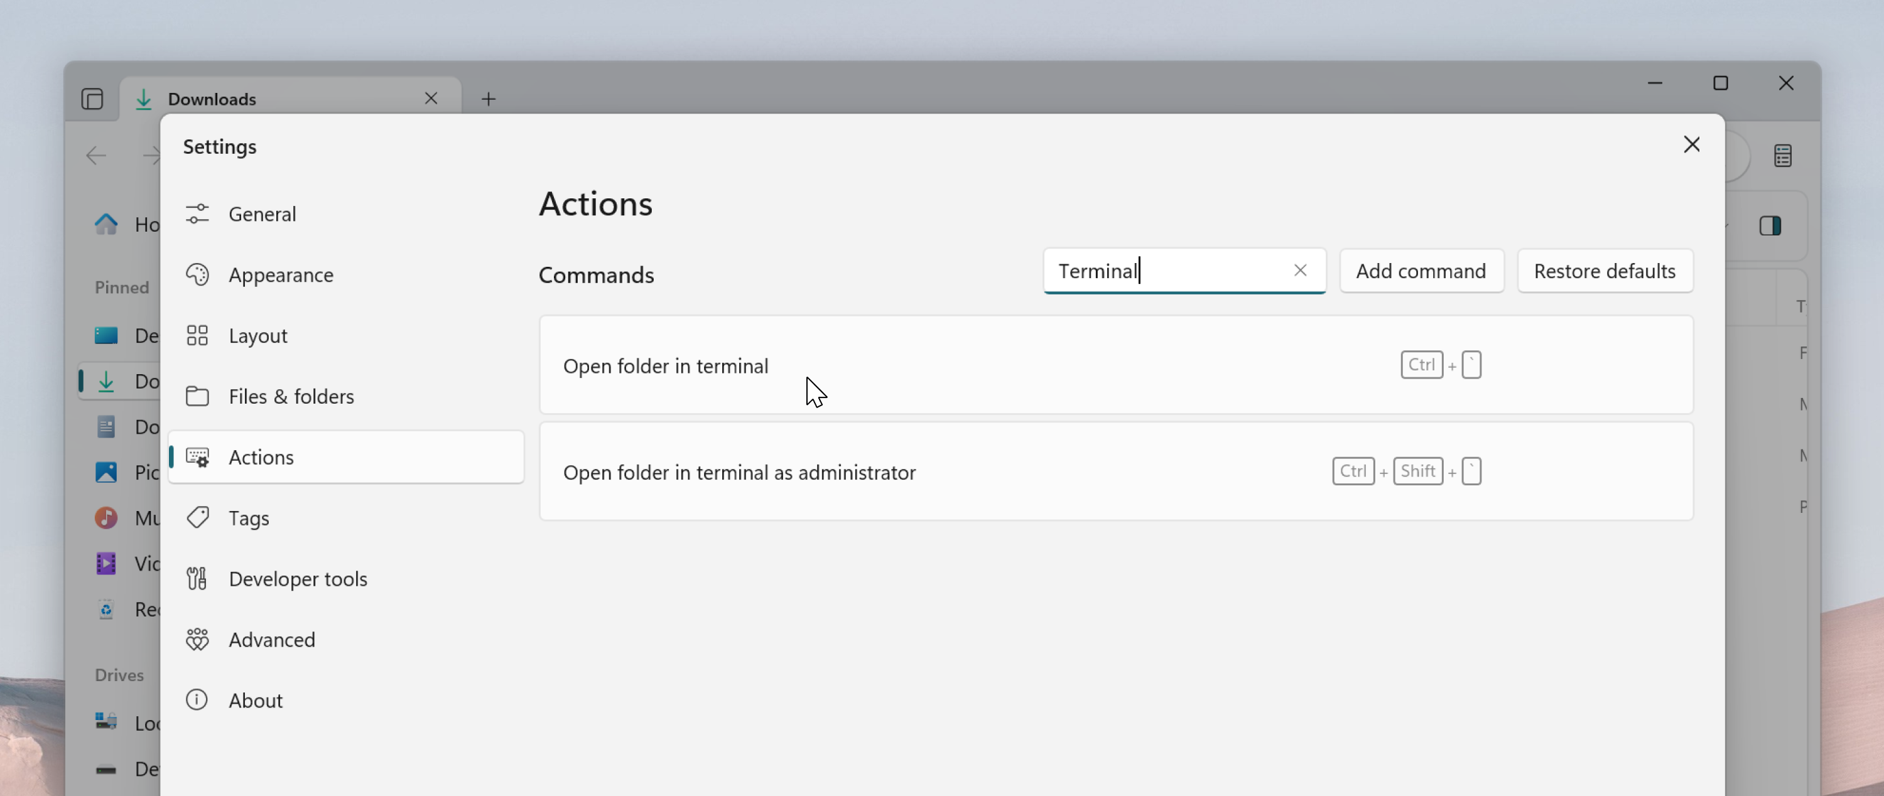Open the Developer tools settings section
This screenshot has width=1884, height=796.
click(298, 578)
